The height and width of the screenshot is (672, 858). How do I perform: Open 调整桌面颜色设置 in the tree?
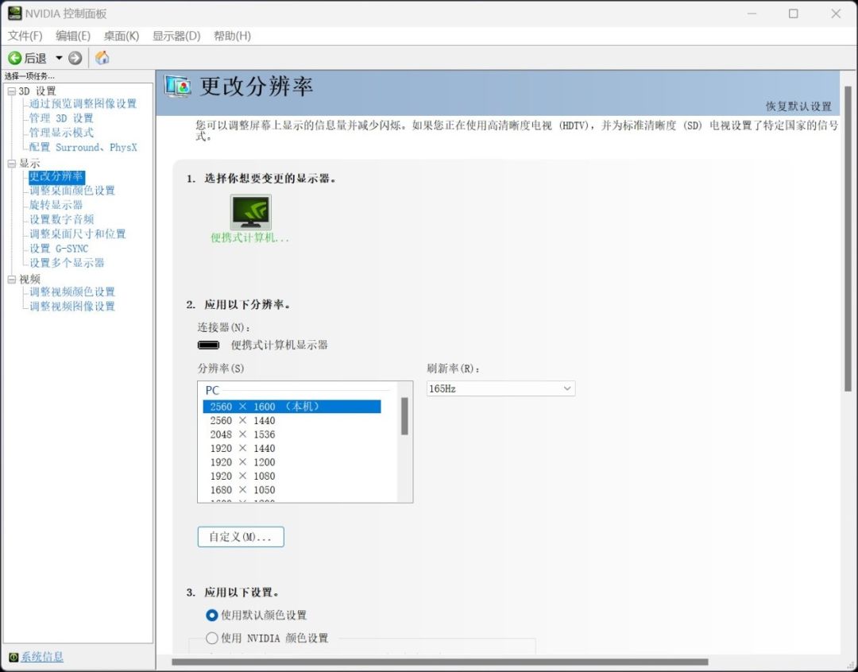point(71,191)
